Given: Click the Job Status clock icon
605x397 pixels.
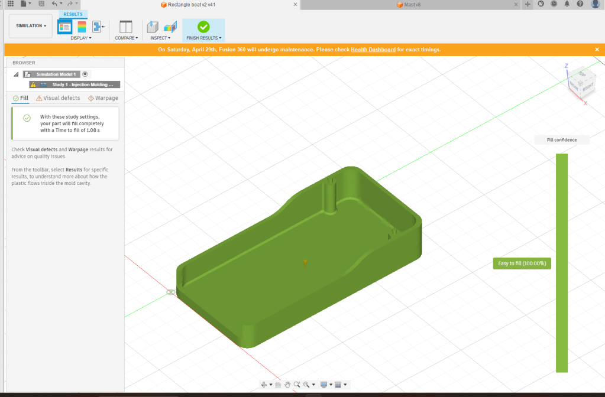Looking at the screenshot, I should tap(554, 4).
